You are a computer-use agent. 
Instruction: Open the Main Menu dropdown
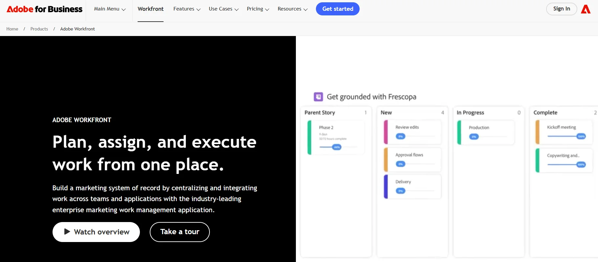click(109, 9)
